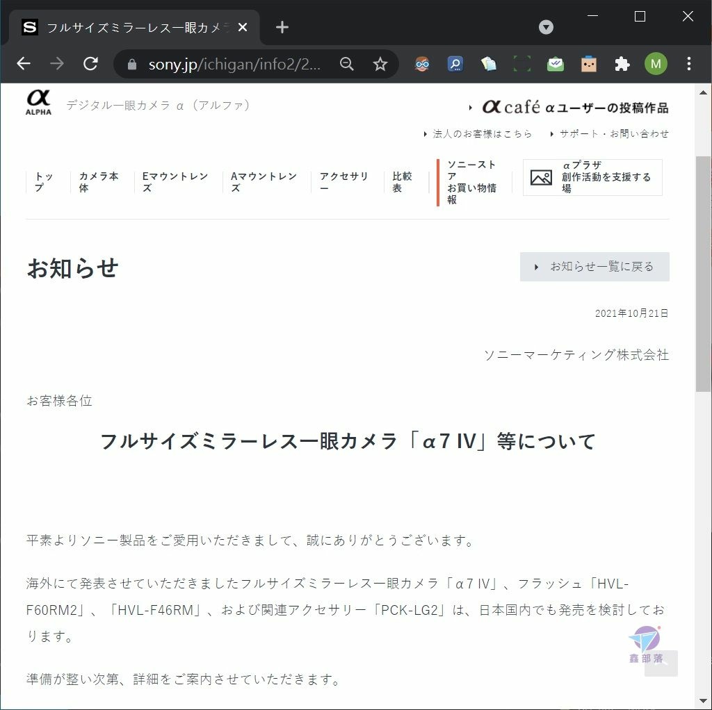Click the glasses-face extension icon

[x=422, y=64]
